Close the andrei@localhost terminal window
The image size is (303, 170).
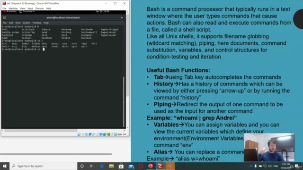point(122,17)
